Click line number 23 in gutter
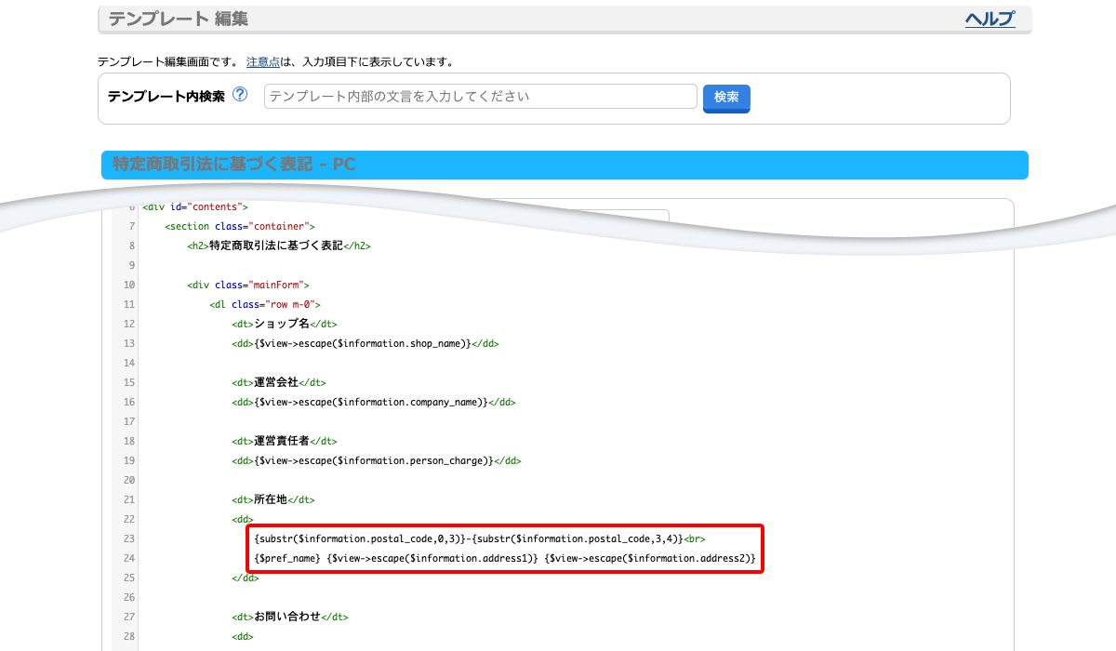Image resolution: width=1116 pixels, height=651 pixels. [x=129, y=538]
